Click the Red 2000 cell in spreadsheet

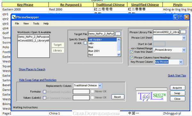(x=71, y=9)
